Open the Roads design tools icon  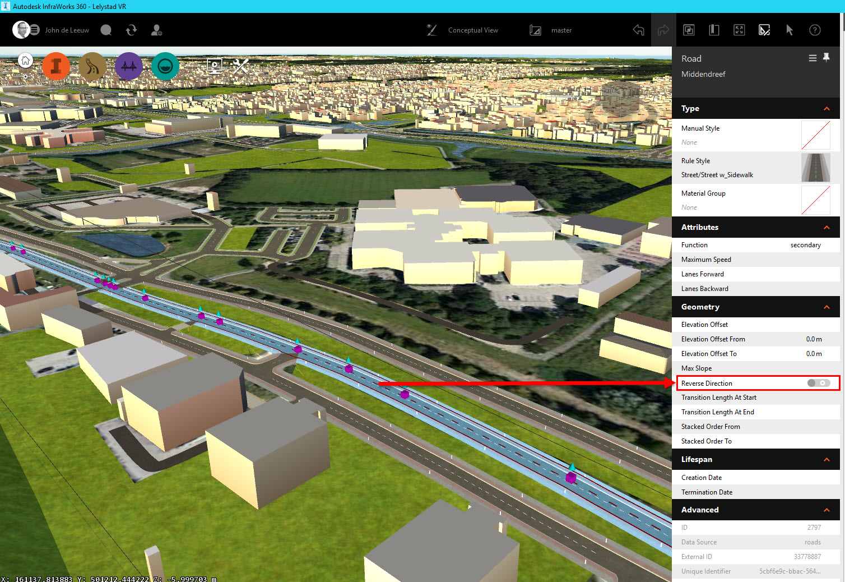point(92,66)
